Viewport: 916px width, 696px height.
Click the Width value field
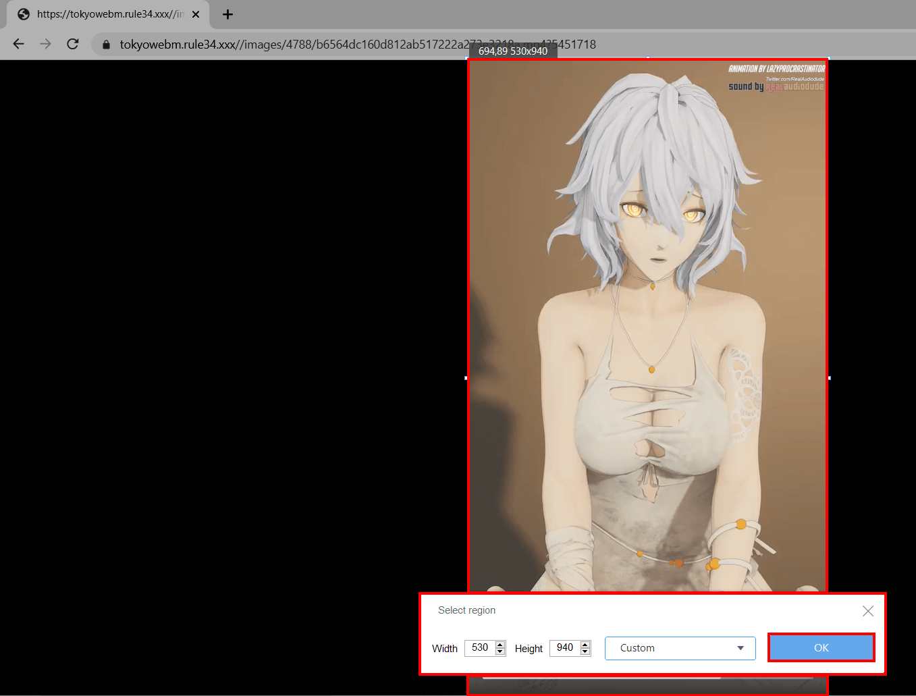pos(480,648)
